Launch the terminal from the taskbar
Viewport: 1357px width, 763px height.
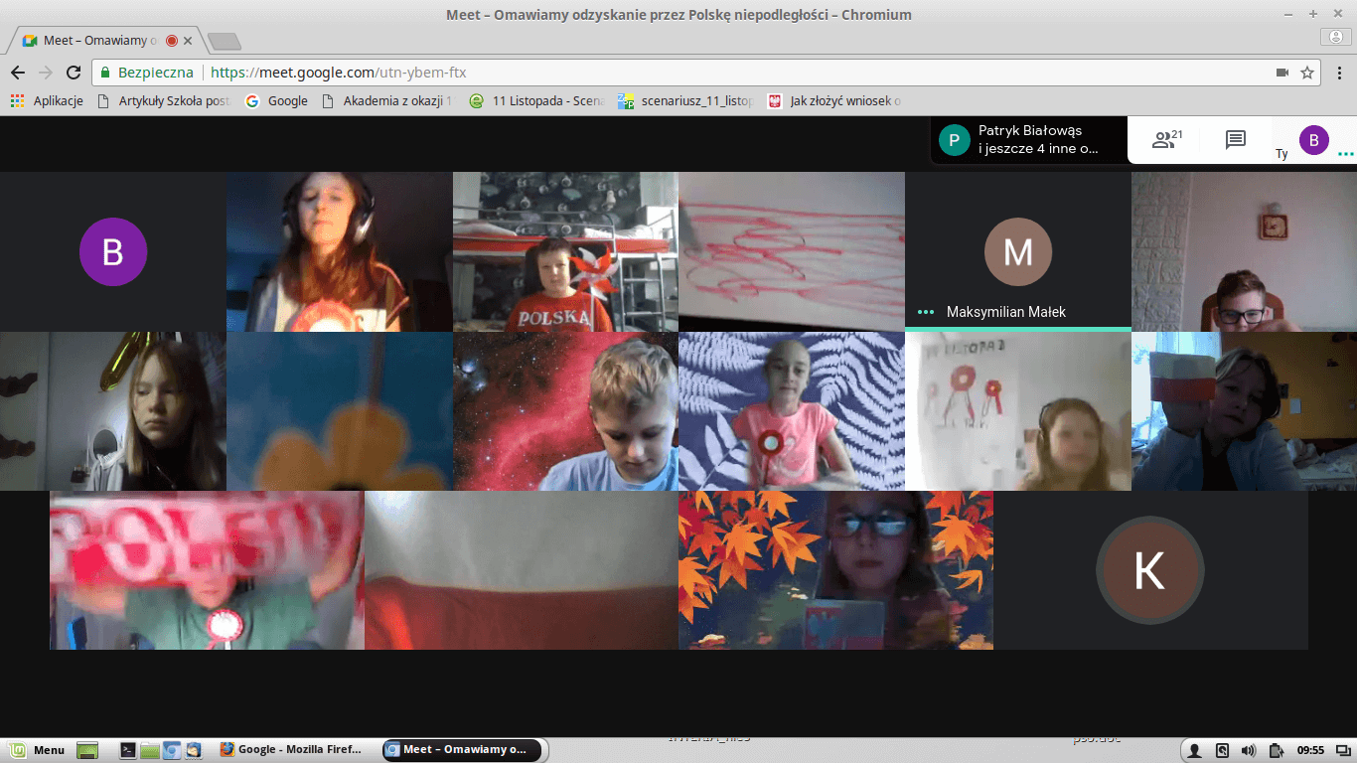[128, 750]
